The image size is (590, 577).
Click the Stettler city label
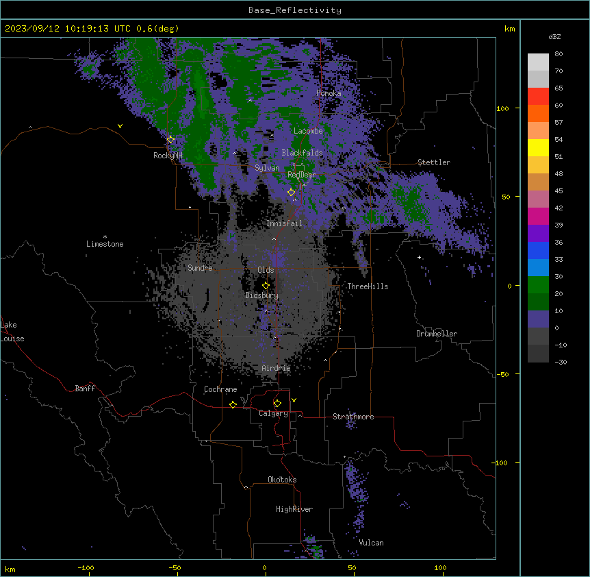click(x=434, y=162)
